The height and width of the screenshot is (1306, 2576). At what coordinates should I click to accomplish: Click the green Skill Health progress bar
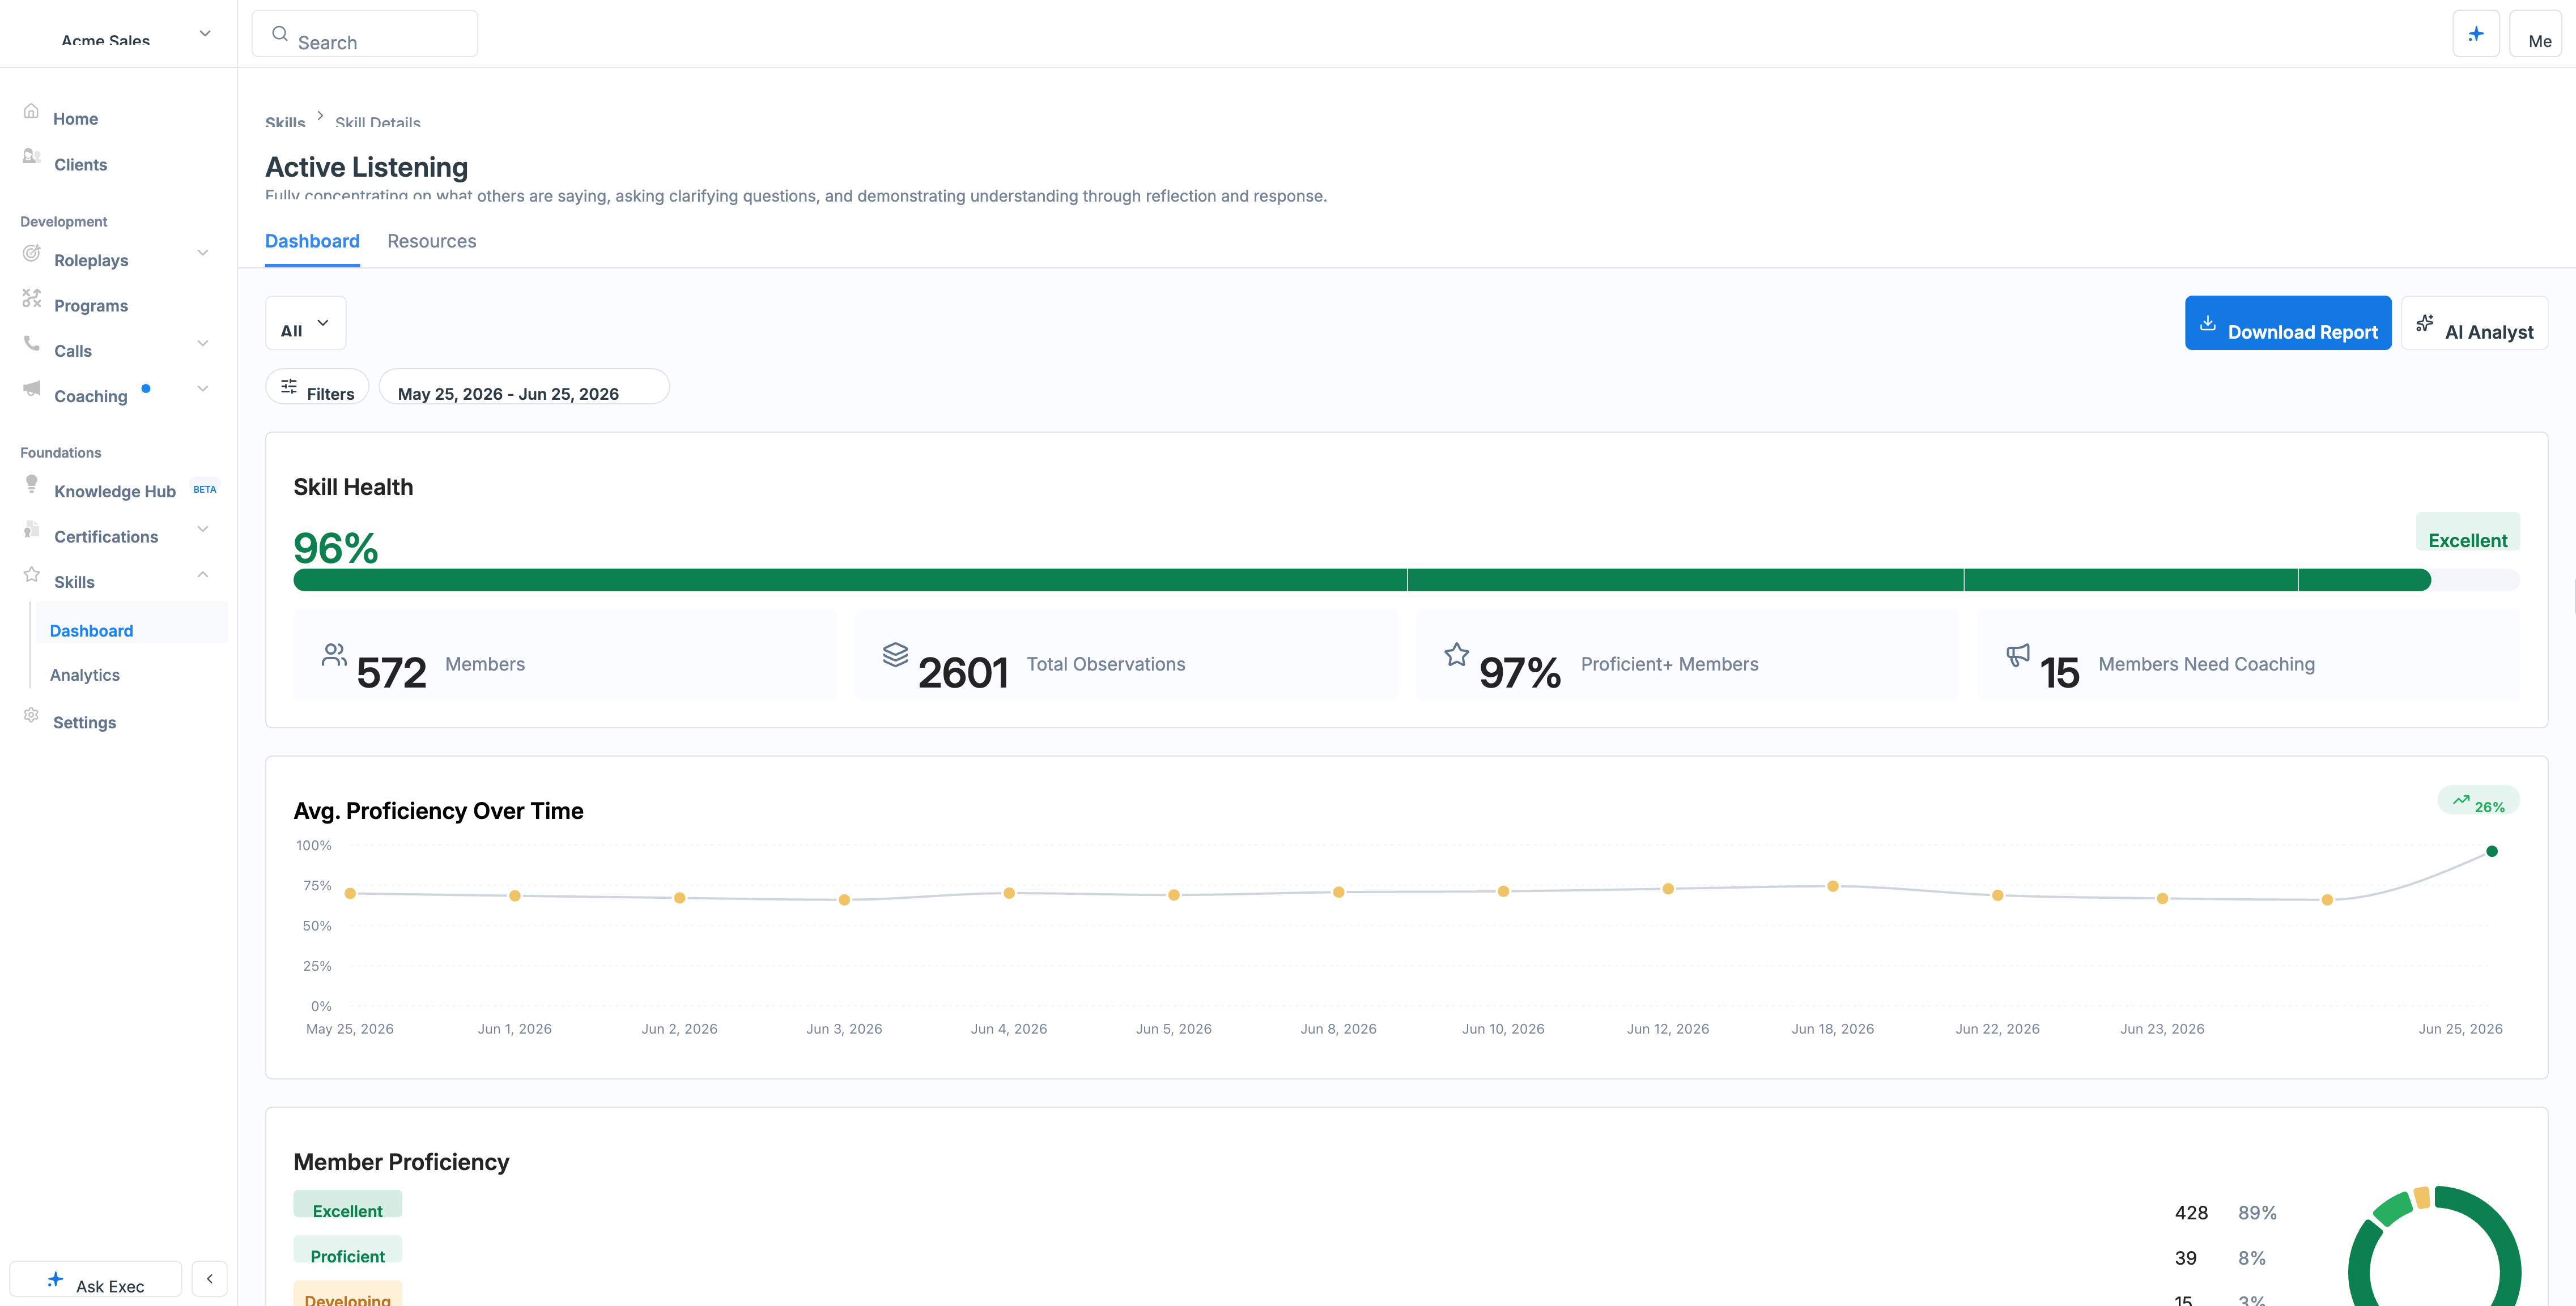pyautogui.click(x=1361, y=579)
